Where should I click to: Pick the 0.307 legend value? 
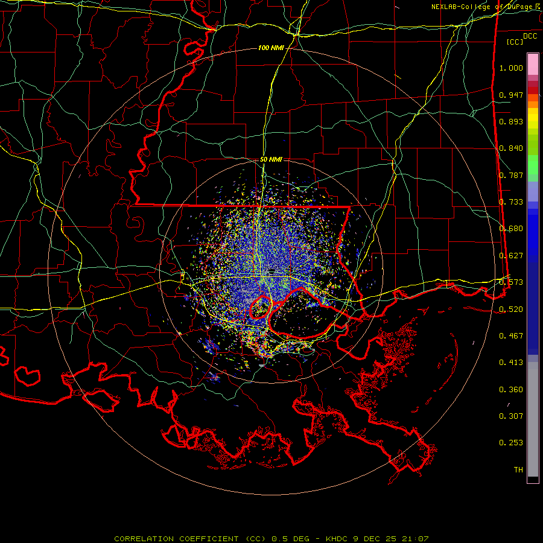511,416
